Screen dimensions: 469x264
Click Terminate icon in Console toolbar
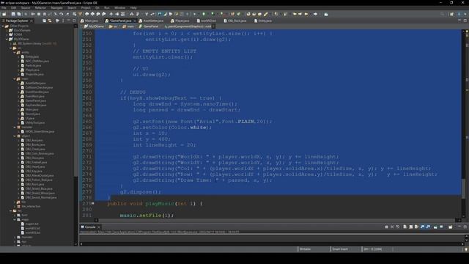pos(386,227)
